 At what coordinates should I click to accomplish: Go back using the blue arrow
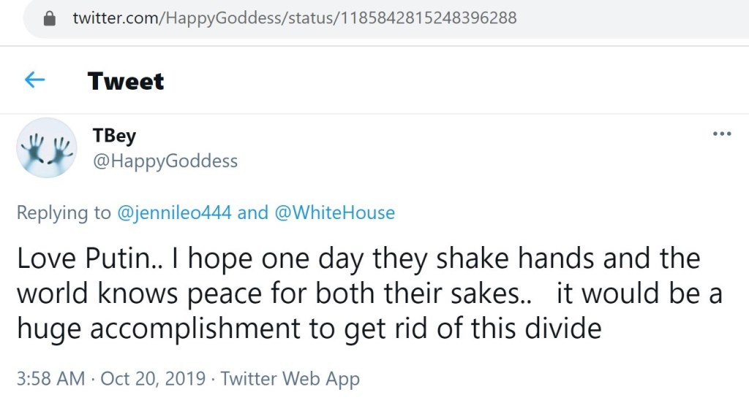click(x=35, y=80)
